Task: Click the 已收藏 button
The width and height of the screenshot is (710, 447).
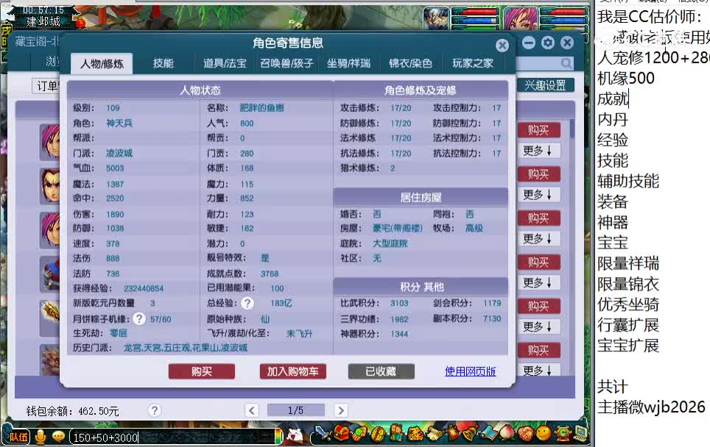Action: point(381,371)
